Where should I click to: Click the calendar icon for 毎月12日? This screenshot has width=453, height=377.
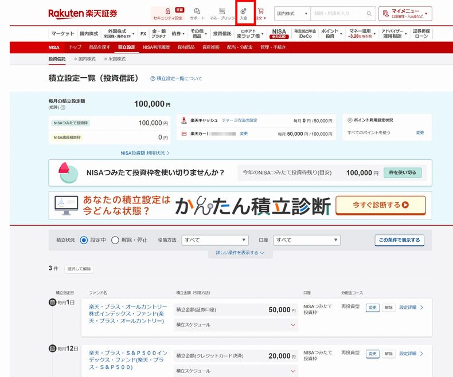(x=52, y=348)
